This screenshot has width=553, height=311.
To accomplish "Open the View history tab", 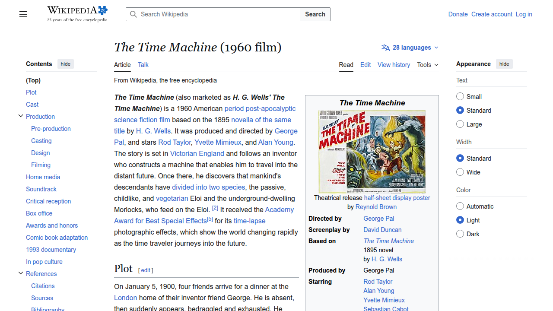I will [394, 65].
